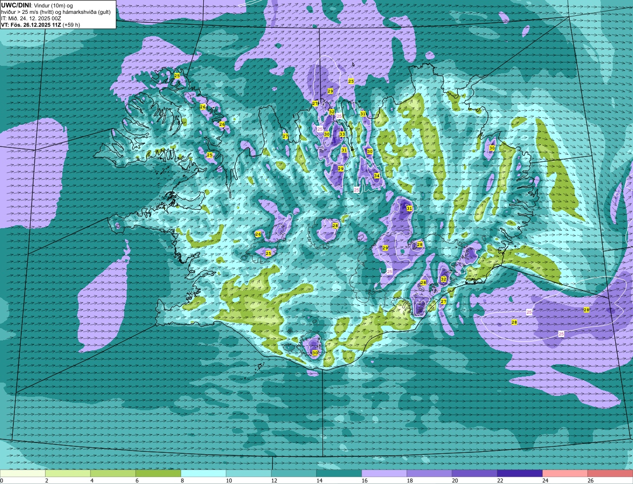Click the legend scale tick label 4

point(92,481)
